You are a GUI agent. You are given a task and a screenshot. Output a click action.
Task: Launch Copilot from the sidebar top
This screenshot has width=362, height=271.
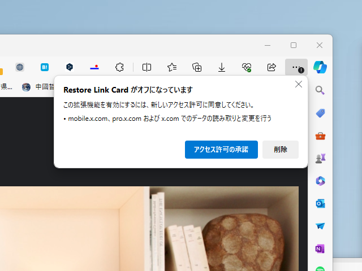320,67
